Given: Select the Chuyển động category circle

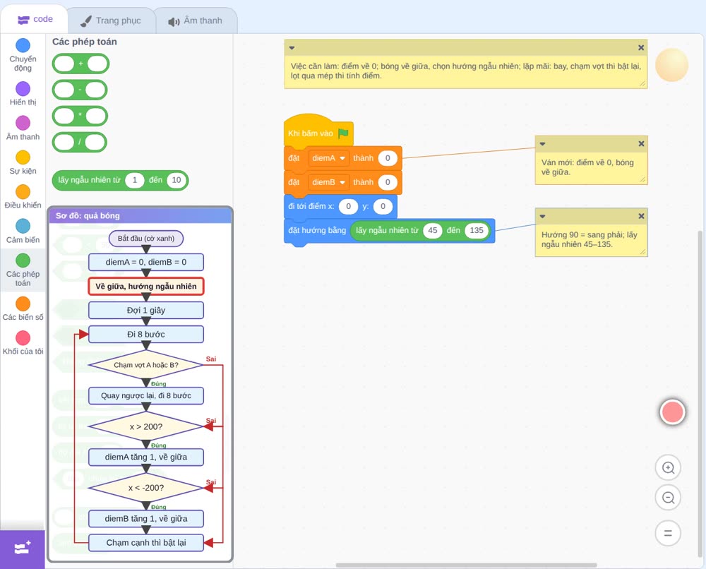Looking at the screenshot, I should 23,45.
